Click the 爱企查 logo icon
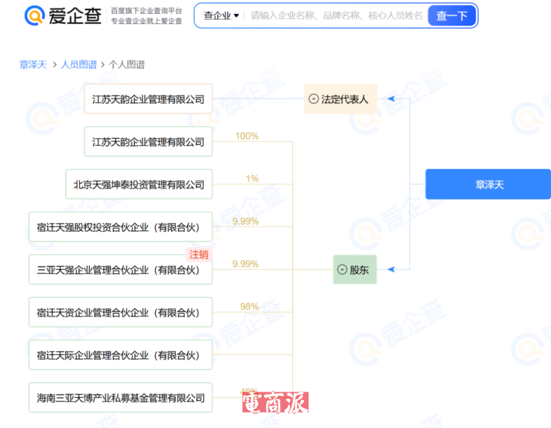The image size is (551, 428). point(34,15)
